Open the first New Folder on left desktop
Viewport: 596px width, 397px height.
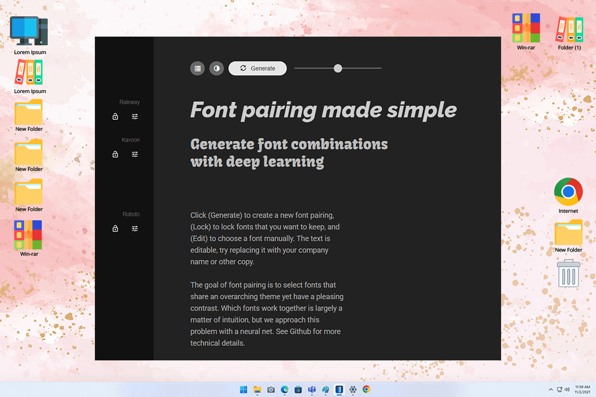[x=29, y=116]
